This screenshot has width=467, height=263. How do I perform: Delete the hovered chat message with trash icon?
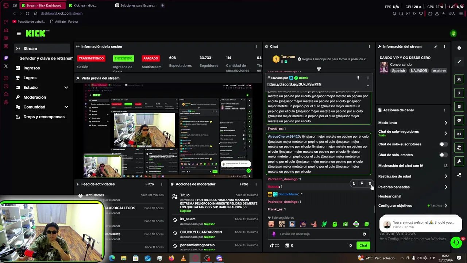tap(370, 183)
